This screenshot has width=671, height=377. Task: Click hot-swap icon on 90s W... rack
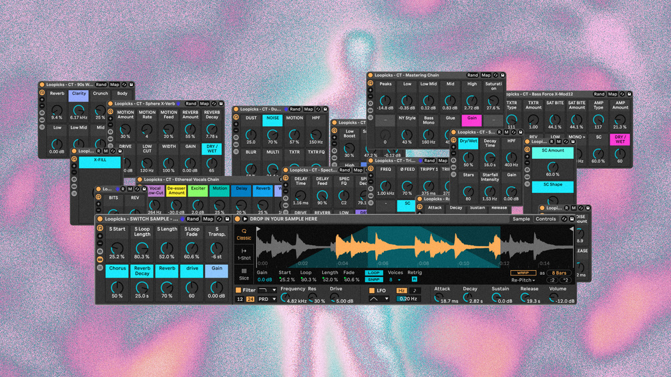click(x=124, y=85)
